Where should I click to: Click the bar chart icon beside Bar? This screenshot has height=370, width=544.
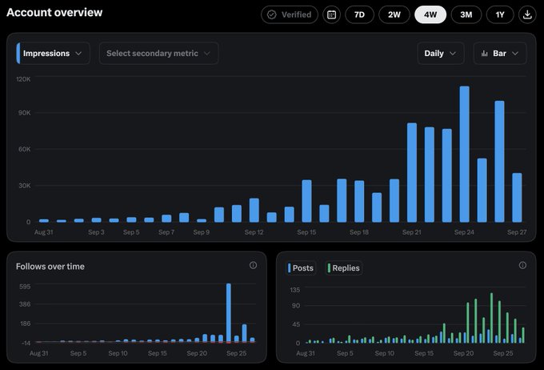coord(484,54)
